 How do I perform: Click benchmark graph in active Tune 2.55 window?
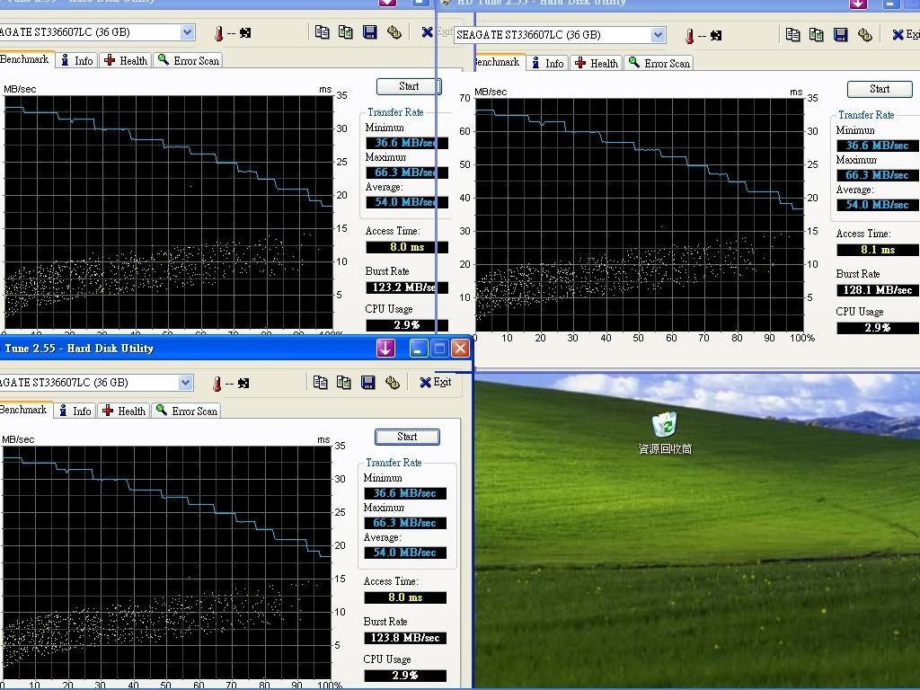pyautogui.click(x=166, y=563)
